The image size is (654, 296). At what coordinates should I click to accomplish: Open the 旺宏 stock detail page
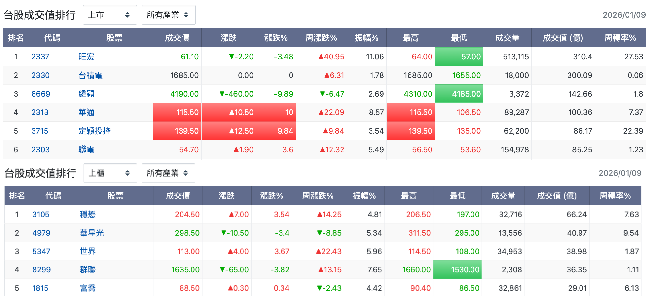pos(86,56)
